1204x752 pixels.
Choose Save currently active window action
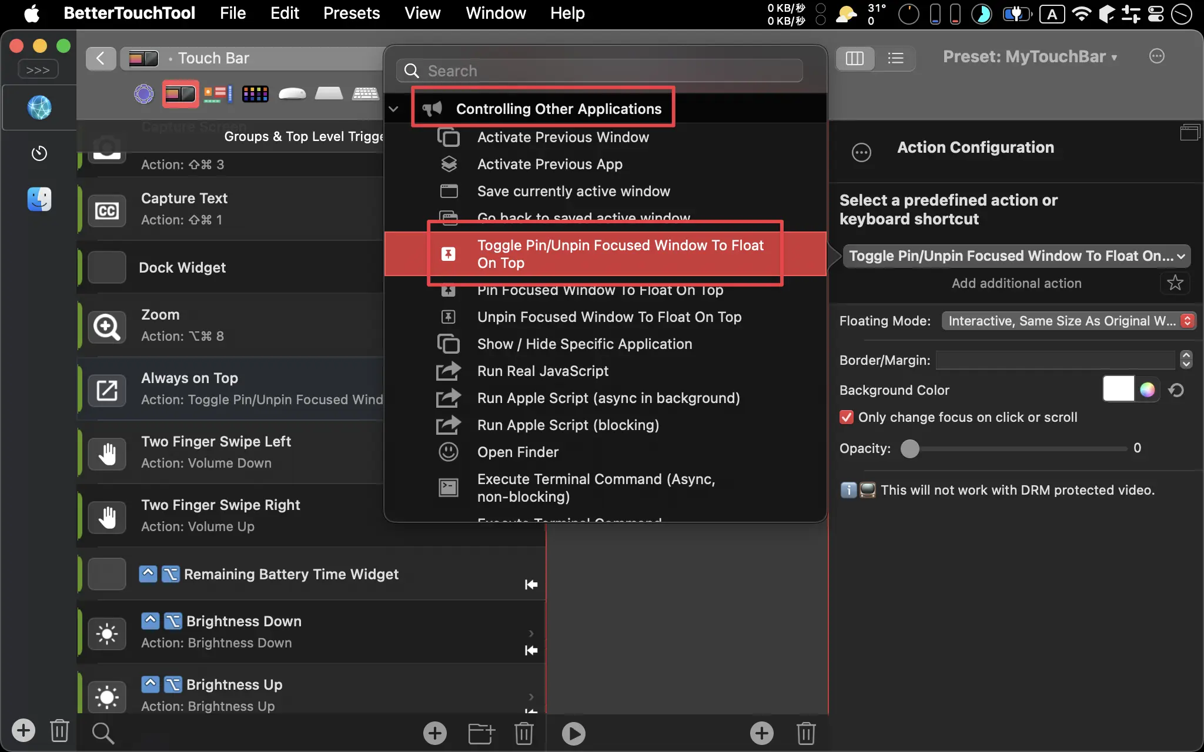click(606, 191)
